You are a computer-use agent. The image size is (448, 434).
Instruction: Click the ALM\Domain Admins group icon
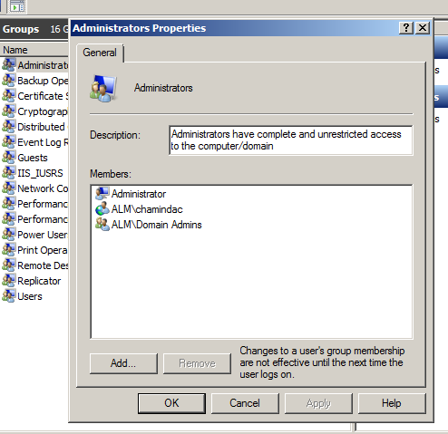click(102, 225)
